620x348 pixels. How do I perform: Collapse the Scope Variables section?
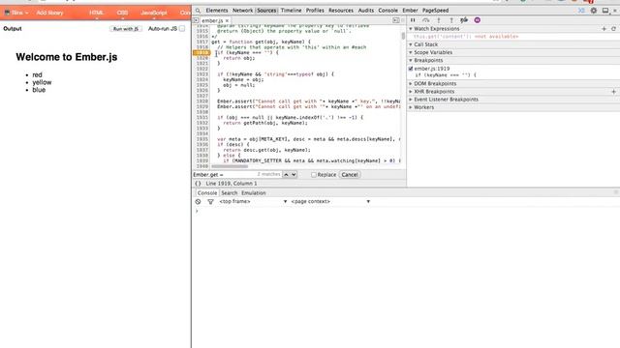point(411,52)
